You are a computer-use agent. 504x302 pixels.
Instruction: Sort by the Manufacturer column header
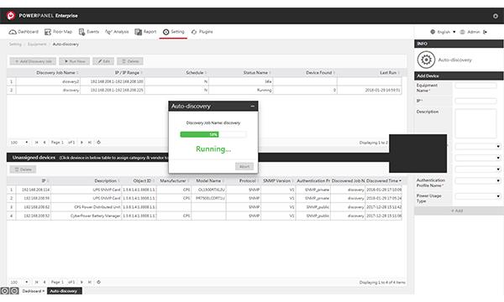tap(174, 181)
